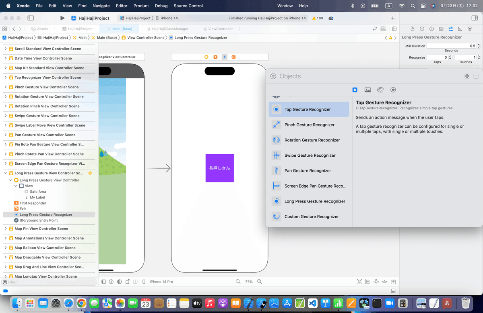The width and height of the screenshot is (483, 313).
Task: Expand Scroll Standard View Controller Scene
Action: (6, 49)
